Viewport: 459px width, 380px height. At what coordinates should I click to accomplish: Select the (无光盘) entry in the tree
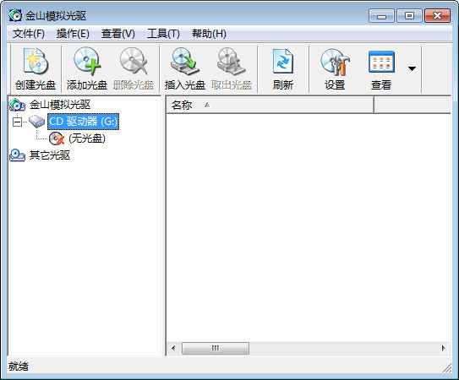point(87,138)
